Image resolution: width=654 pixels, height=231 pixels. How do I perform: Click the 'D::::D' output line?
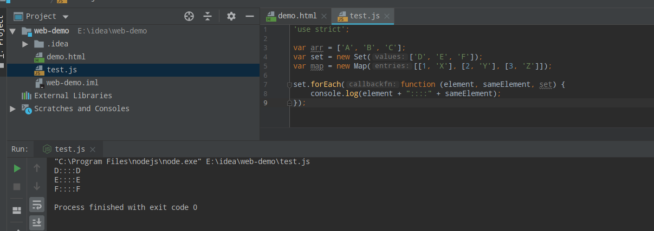67,171
